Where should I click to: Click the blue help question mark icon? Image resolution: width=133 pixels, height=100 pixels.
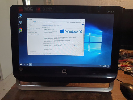[x=83, y=25]
